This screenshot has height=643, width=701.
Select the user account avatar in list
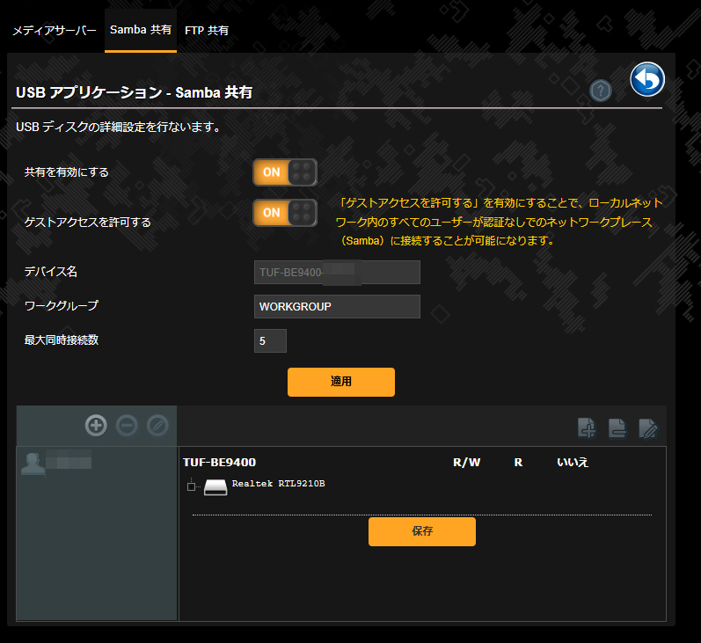33,464
